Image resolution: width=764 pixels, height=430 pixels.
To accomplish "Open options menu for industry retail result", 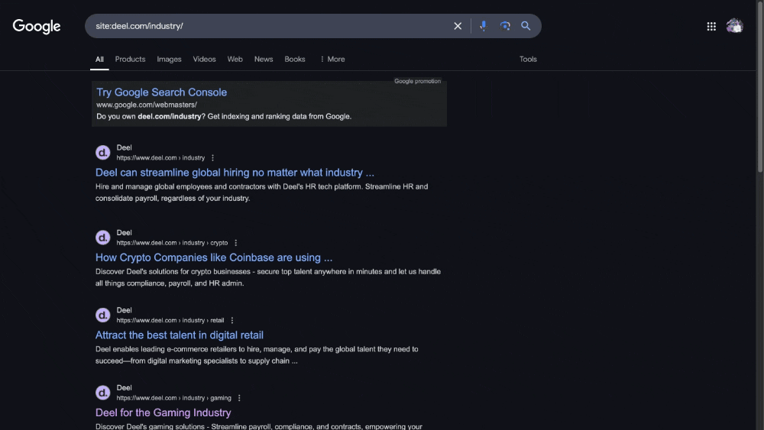I will click(232, 321).
